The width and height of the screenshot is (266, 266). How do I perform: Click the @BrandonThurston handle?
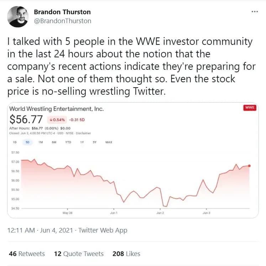[x=62, y=21]
